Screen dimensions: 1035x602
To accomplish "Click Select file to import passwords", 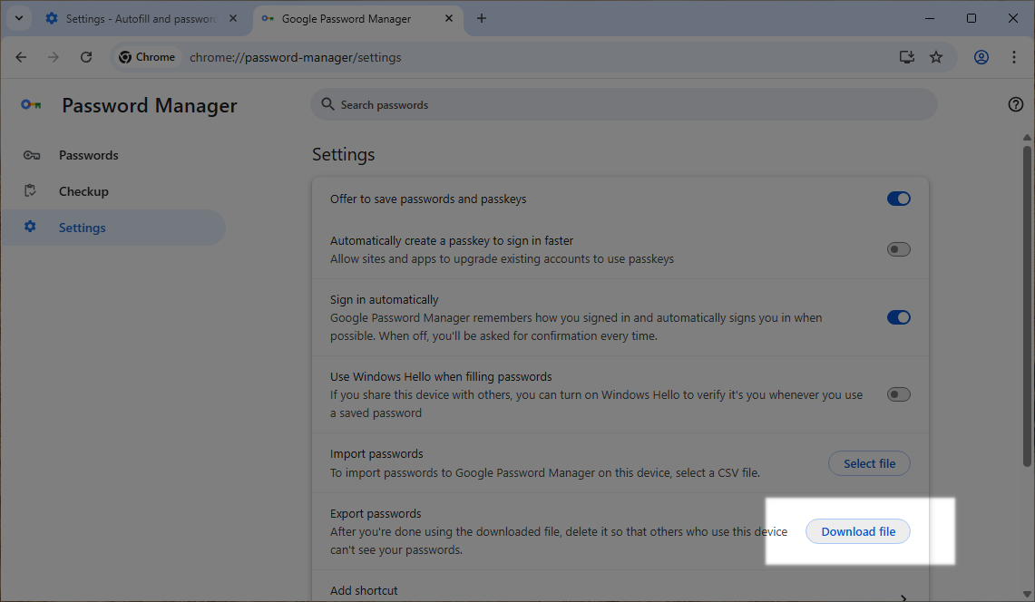I will coord(869,463).
